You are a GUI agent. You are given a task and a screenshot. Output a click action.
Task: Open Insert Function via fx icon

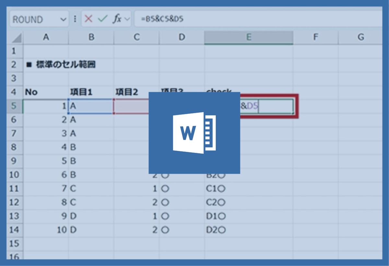[x=116, y=19]
